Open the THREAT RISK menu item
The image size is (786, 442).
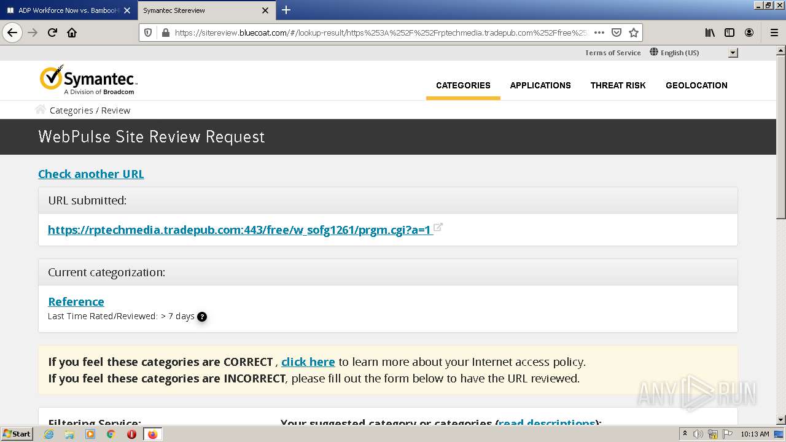click(x=618, y=85)
